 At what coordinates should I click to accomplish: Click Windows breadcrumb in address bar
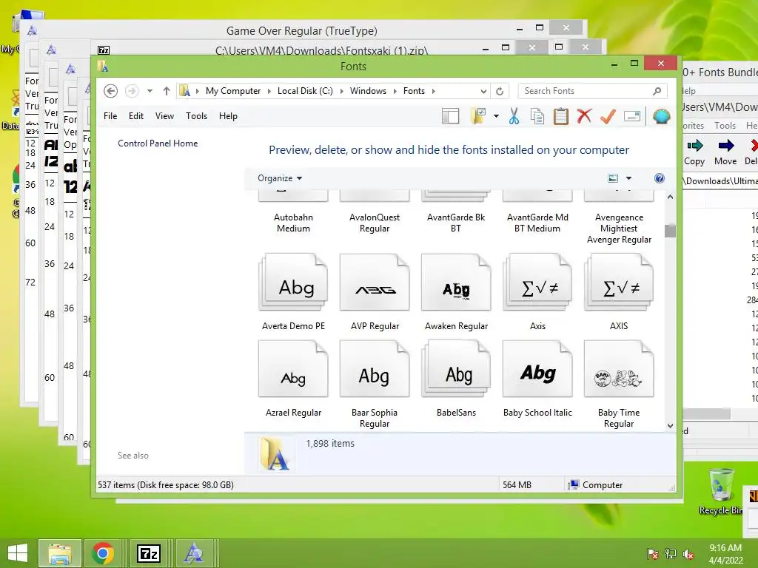[x=368, y=91]
